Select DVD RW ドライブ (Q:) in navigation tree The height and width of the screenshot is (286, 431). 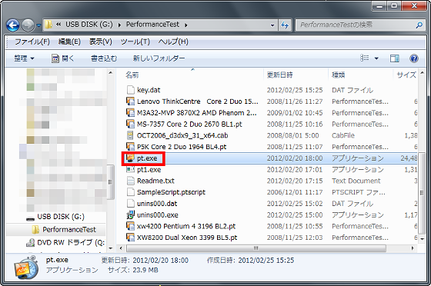[x=71, y=243]
